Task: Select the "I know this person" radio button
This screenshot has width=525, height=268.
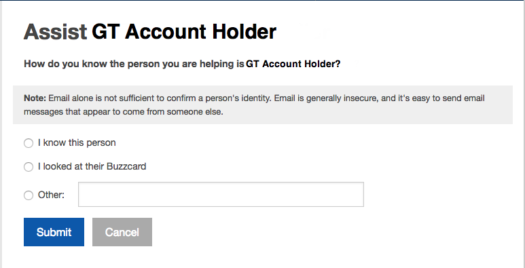Action: point(29,143)
